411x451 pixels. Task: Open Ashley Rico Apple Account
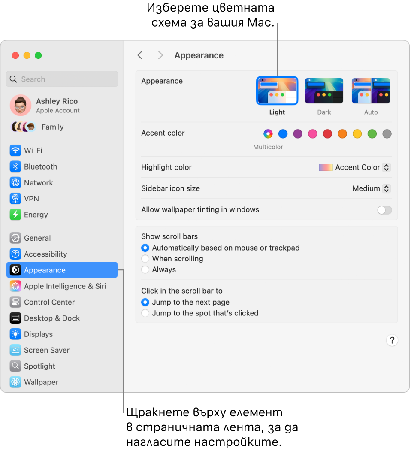pyautogui.click(x=58, y=105)
